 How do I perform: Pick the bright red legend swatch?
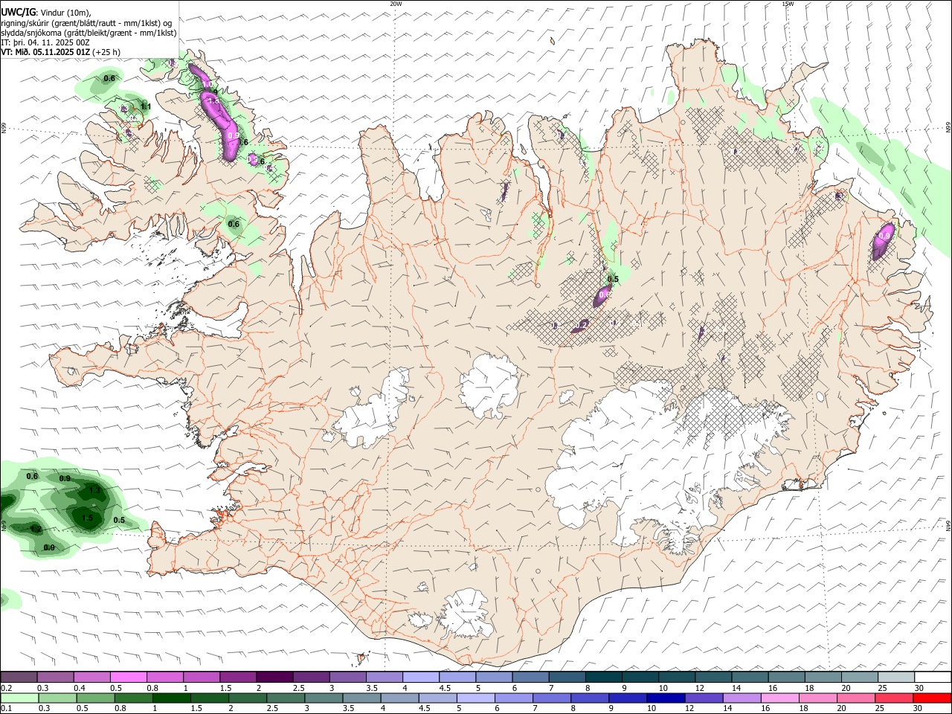pyautogui.click(x=932, y=698)
